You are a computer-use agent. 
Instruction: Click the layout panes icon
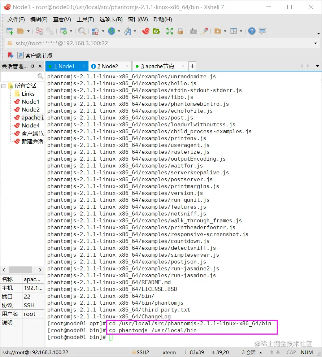pos(234,31)
